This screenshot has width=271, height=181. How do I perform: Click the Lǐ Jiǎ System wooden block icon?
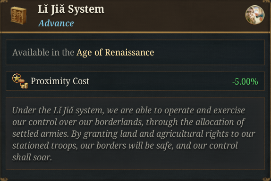tap(18, 16)
